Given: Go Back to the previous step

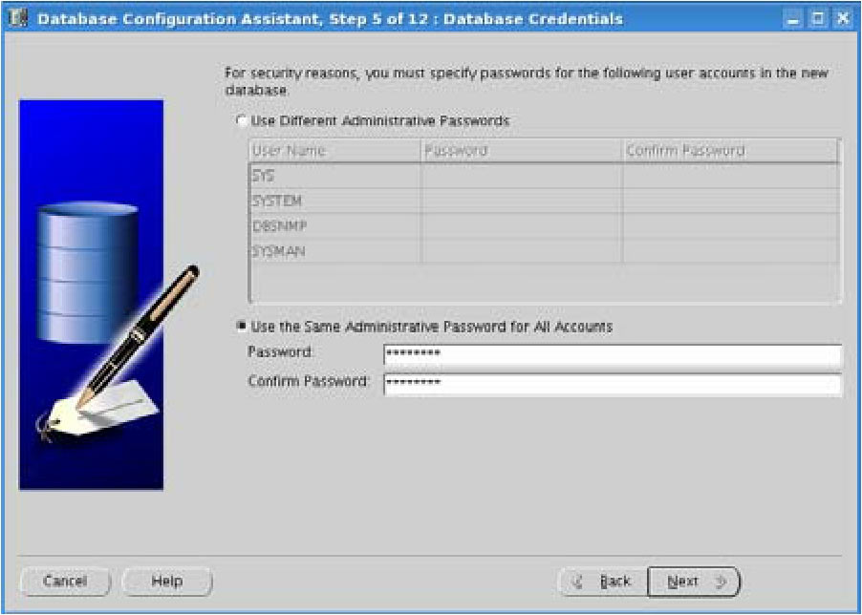Looking at the screenshot, I should [x=600, y=581].
